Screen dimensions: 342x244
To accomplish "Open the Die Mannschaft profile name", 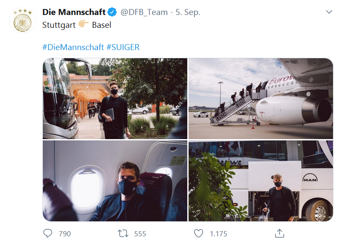I will (x=74, y=12).
